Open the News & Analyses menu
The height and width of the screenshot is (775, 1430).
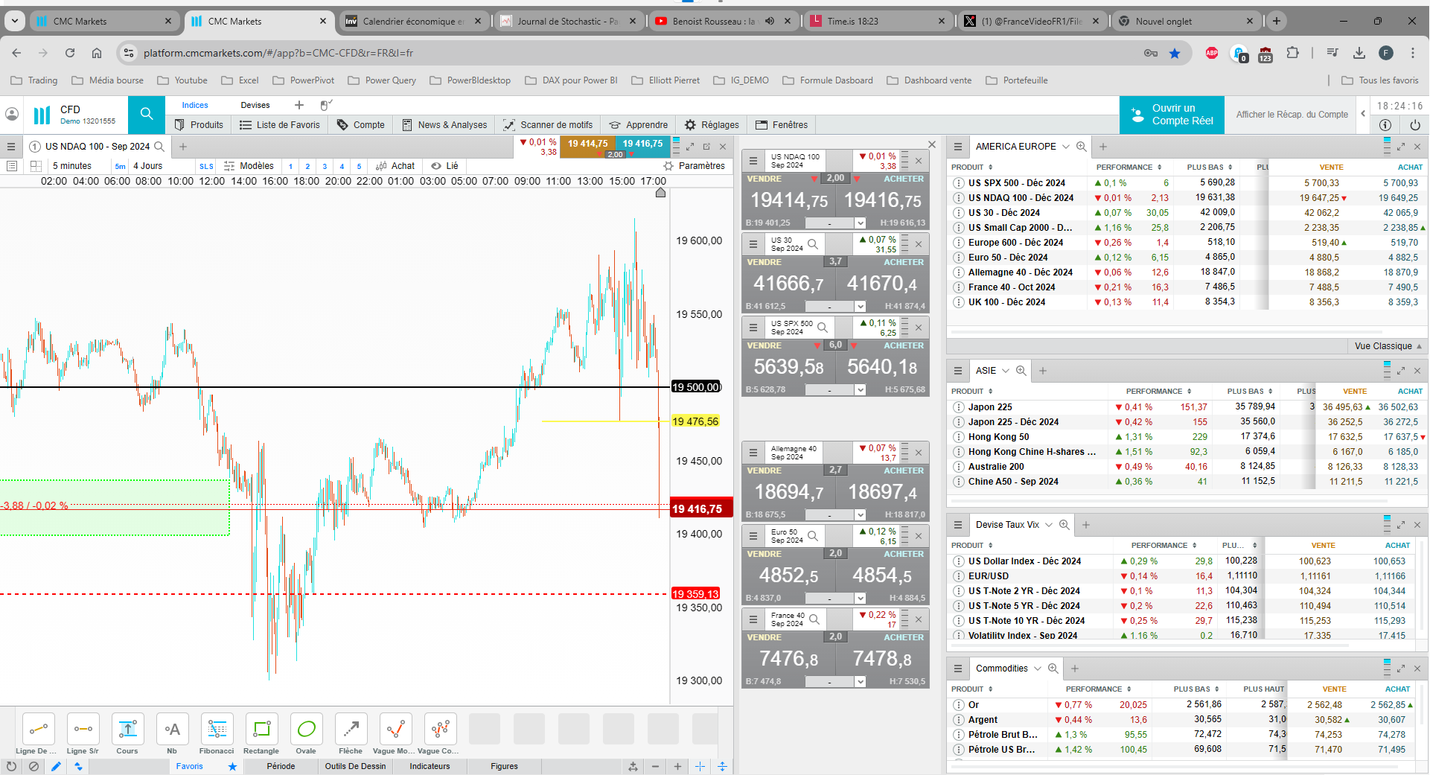pyautogui.click(x=444, y=125)
